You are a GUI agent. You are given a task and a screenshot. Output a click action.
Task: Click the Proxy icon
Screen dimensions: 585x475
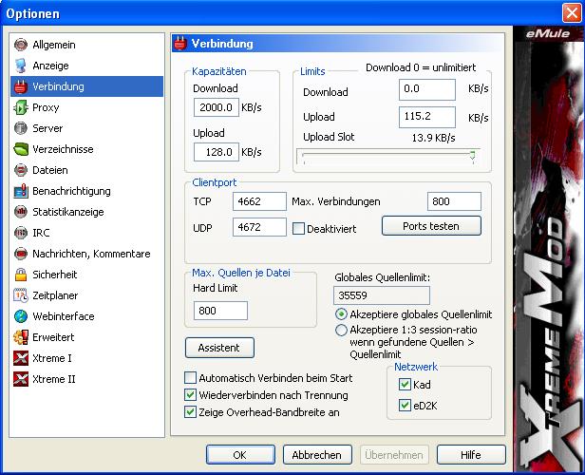pos(21,107)
